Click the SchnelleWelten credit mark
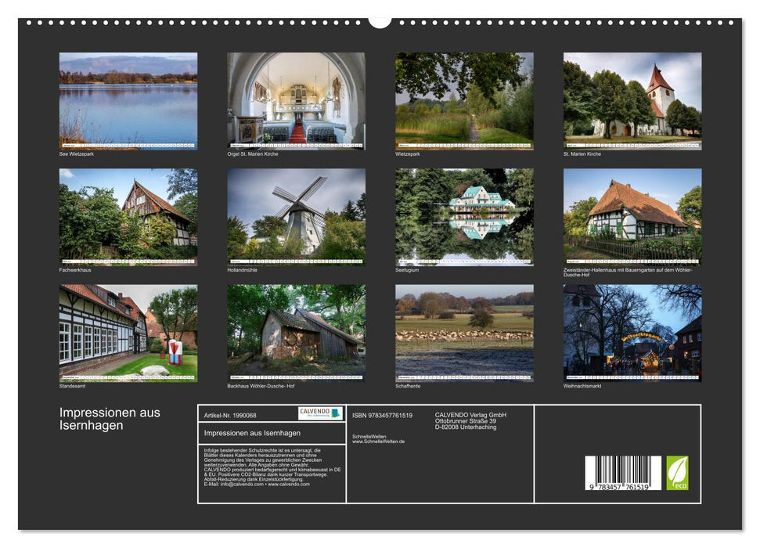This screenshot has width=760, height=548. pyautogui.click(x=377, y=439)
